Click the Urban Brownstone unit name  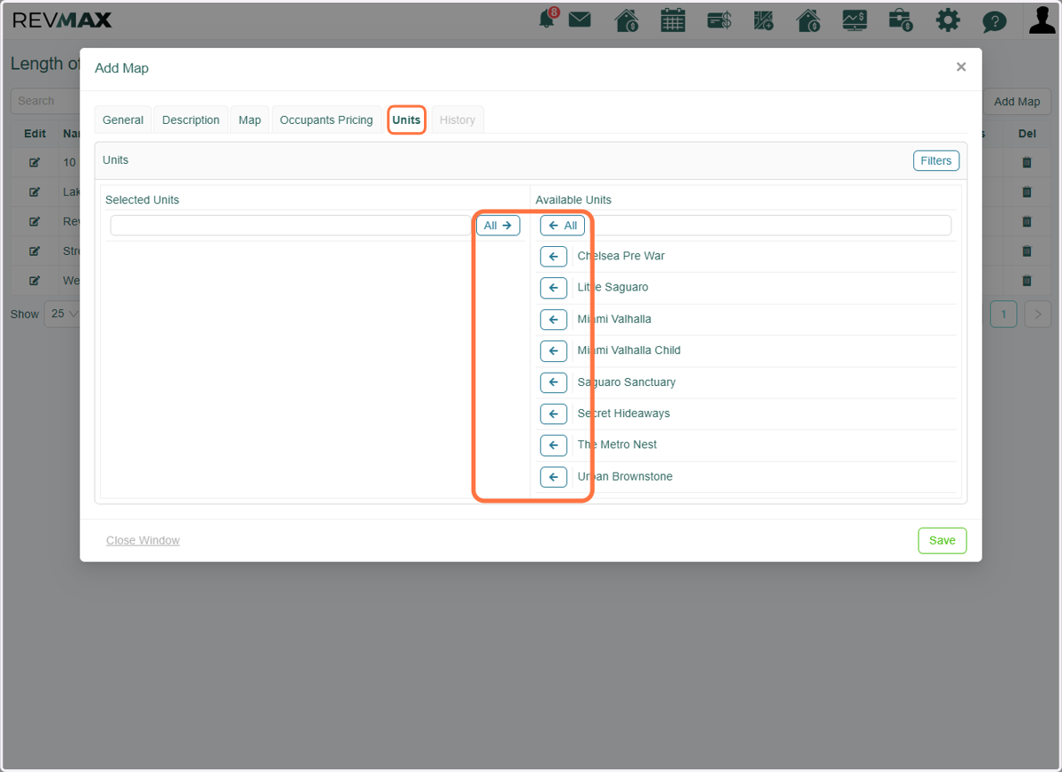click(x=625, y=476)
